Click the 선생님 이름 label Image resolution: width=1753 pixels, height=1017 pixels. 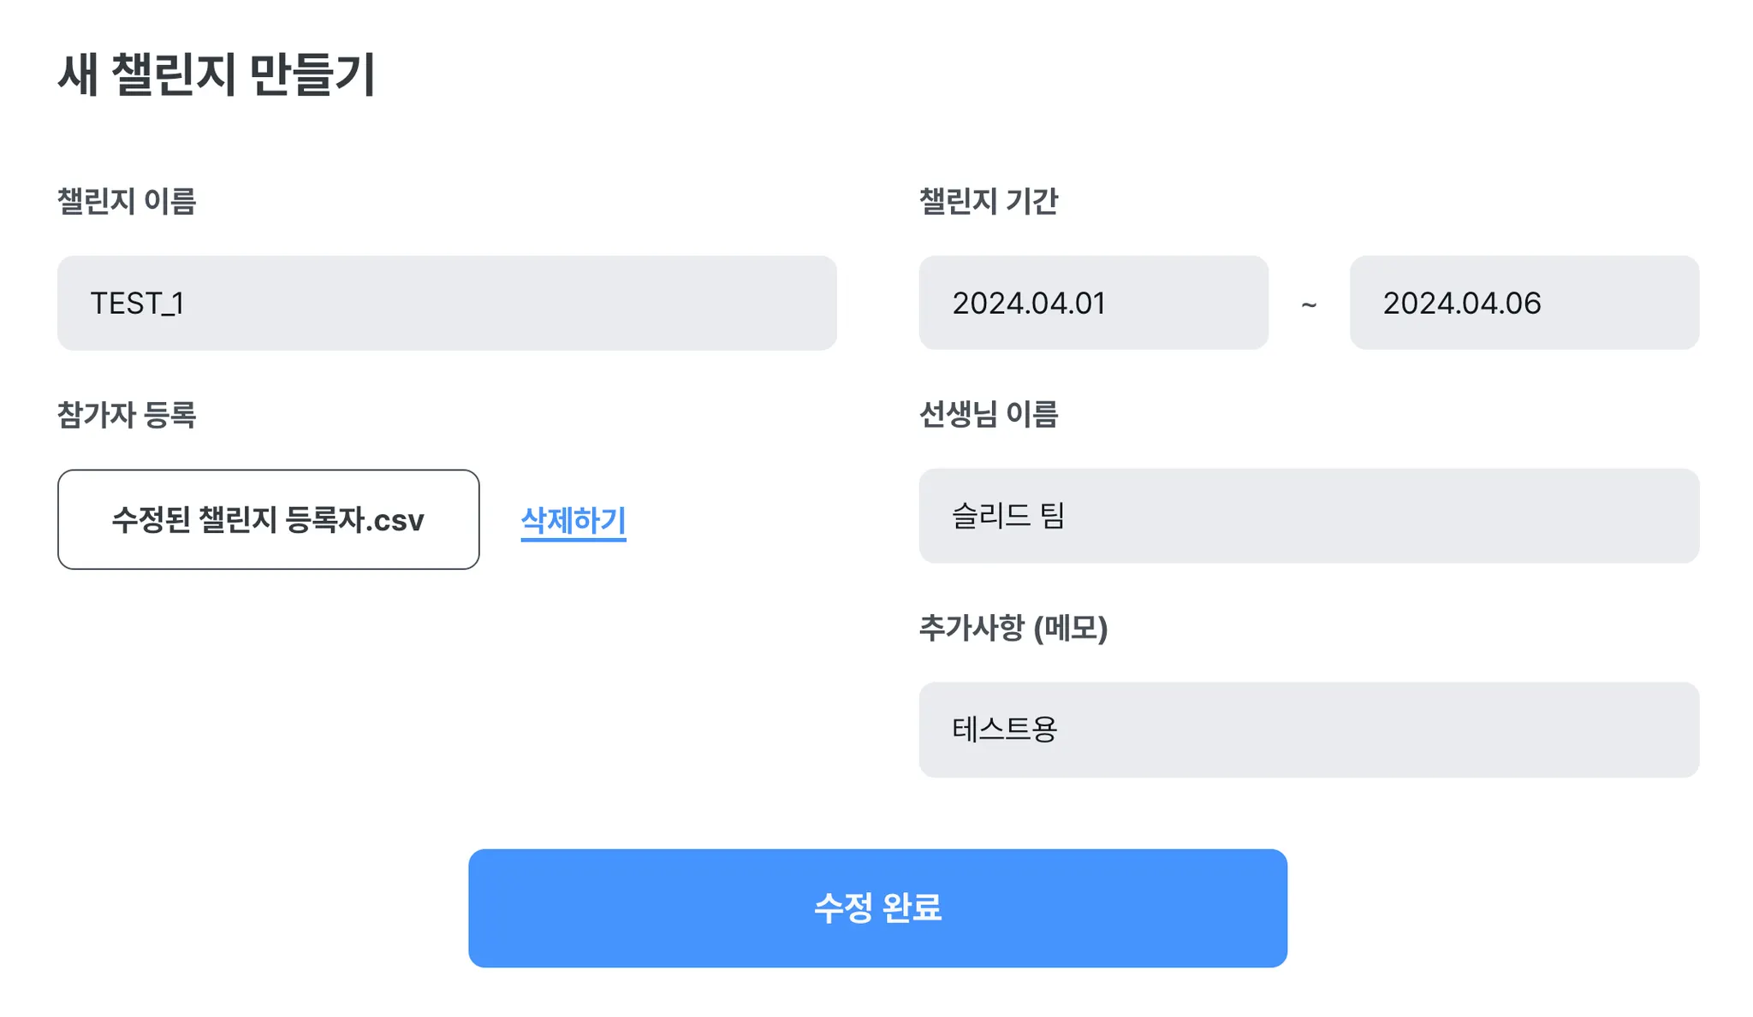point(989,414)
